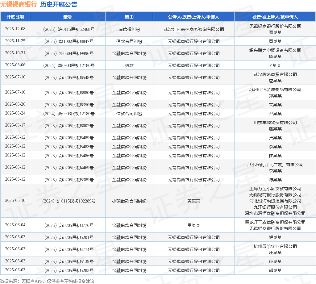The image size is (316, 284).
Task: Click the 无锡锡商银行 title text
Action: (x=19, y=4)
